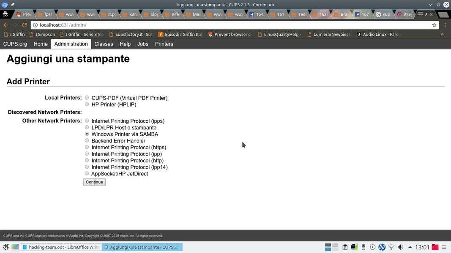Bookmark this page with the star icon

[x=434, y=25]
